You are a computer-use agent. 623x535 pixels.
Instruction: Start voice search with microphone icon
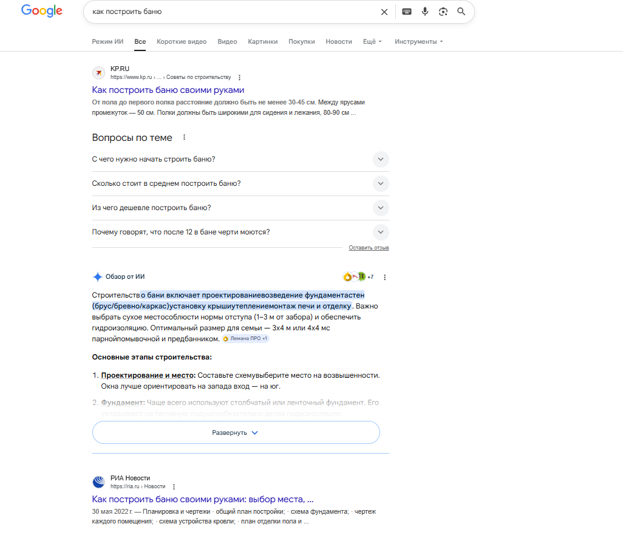(x=425, y=12)
